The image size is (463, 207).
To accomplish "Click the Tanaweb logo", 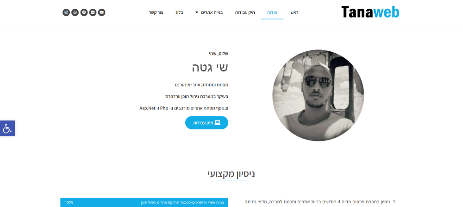I will point(370,12).
